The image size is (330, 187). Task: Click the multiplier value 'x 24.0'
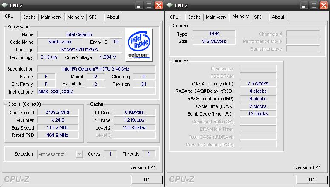pyautogui.click(x=58, y=120)
